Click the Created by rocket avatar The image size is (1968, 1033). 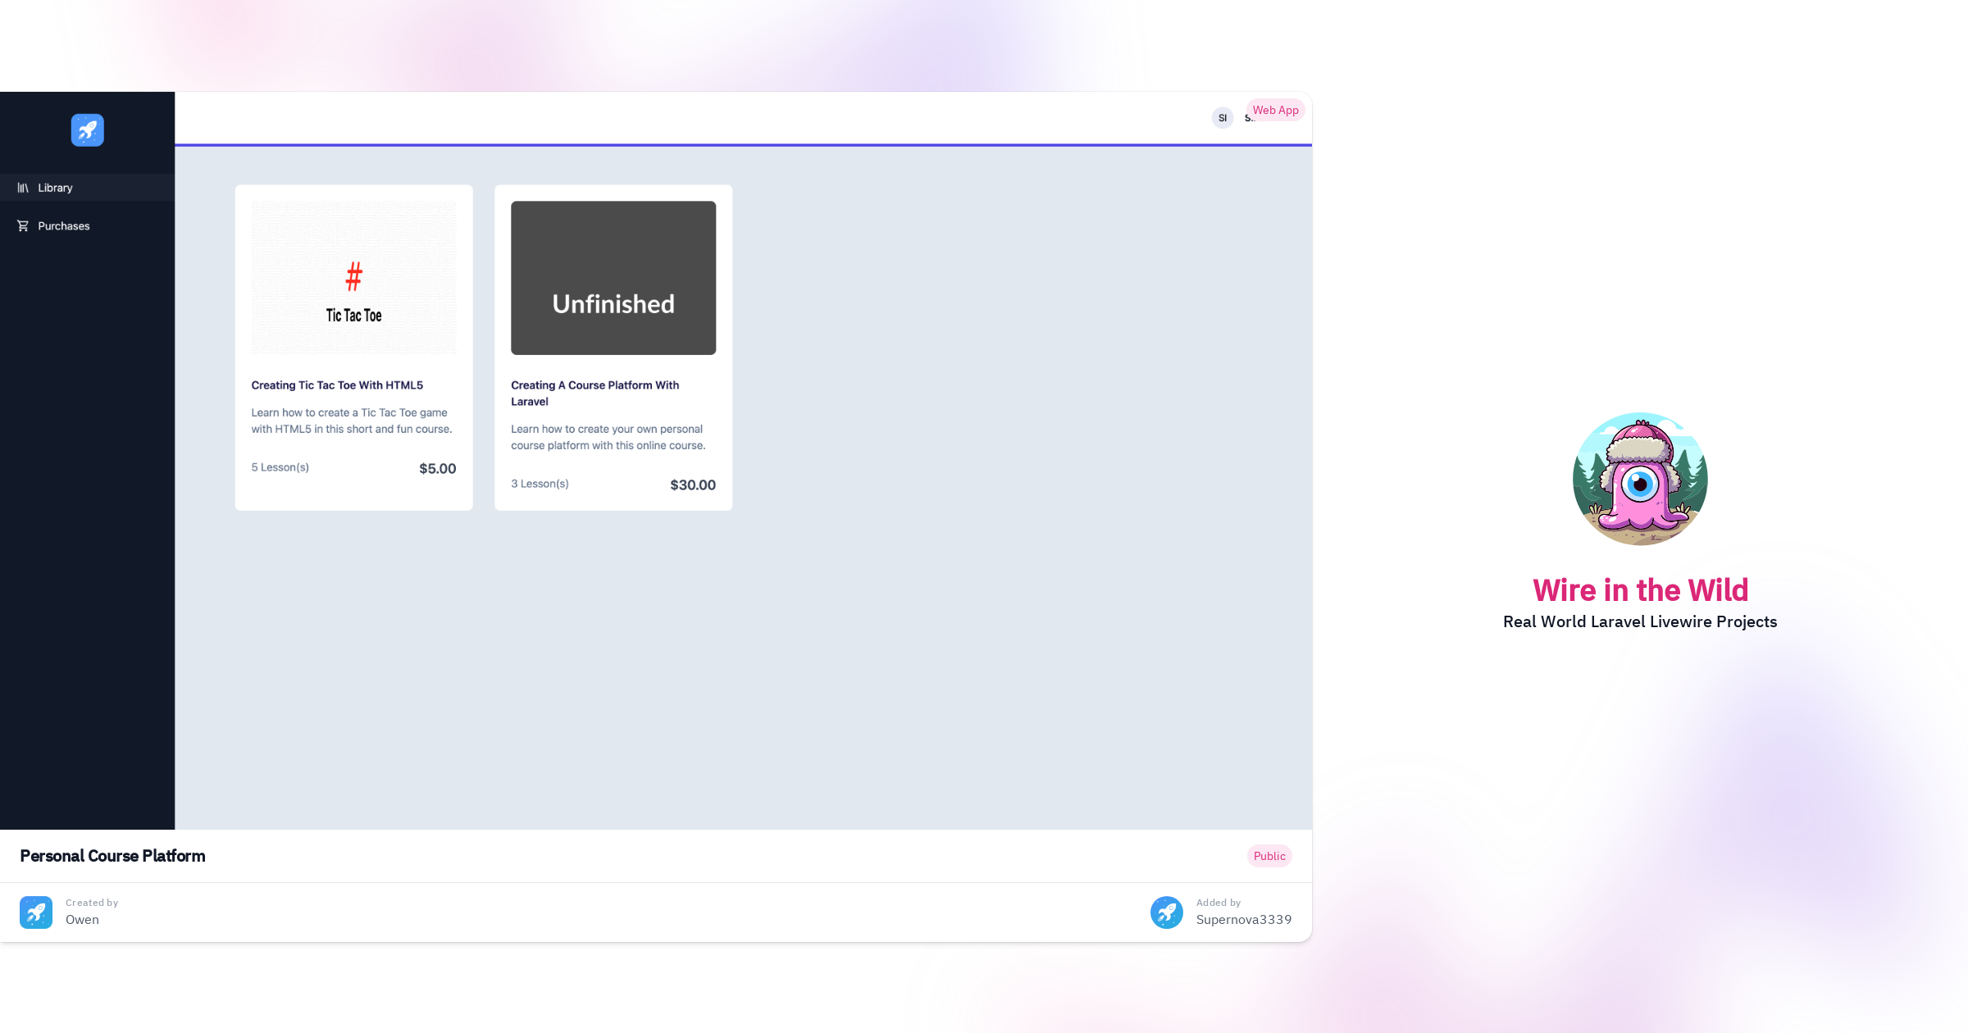(36, 912)
